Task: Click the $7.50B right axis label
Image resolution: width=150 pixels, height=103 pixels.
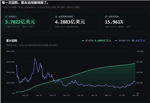Action: 139,62
